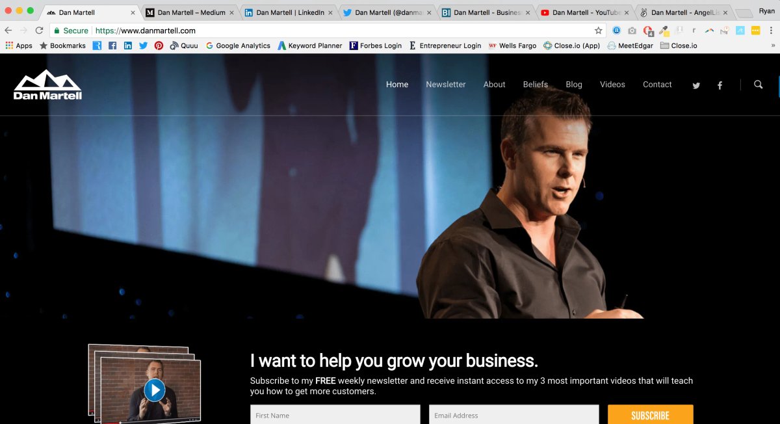This screenshot has height=424, width=780.
Task: Open the Facebook icon in site header
Action: coord(720,85)
